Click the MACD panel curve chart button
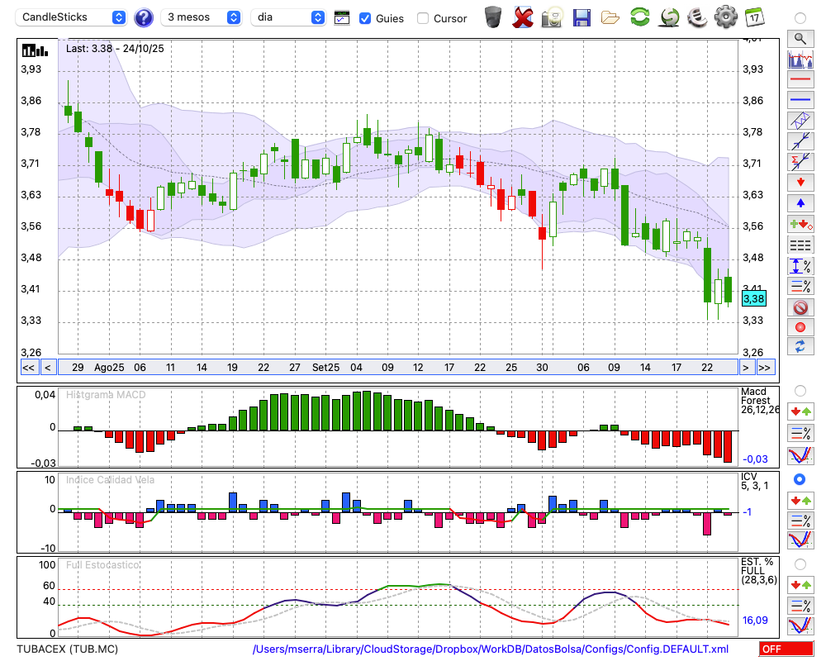 (800, 455)
